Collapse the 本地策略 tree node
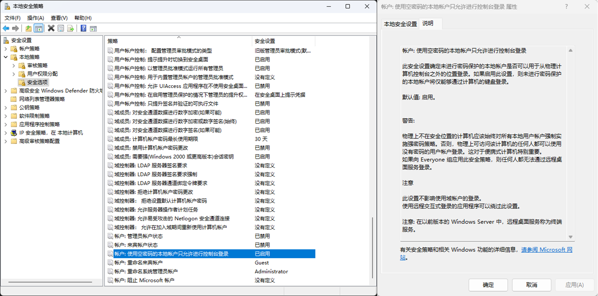This screenshot has width=598, height=296. [x=6, y=57]
